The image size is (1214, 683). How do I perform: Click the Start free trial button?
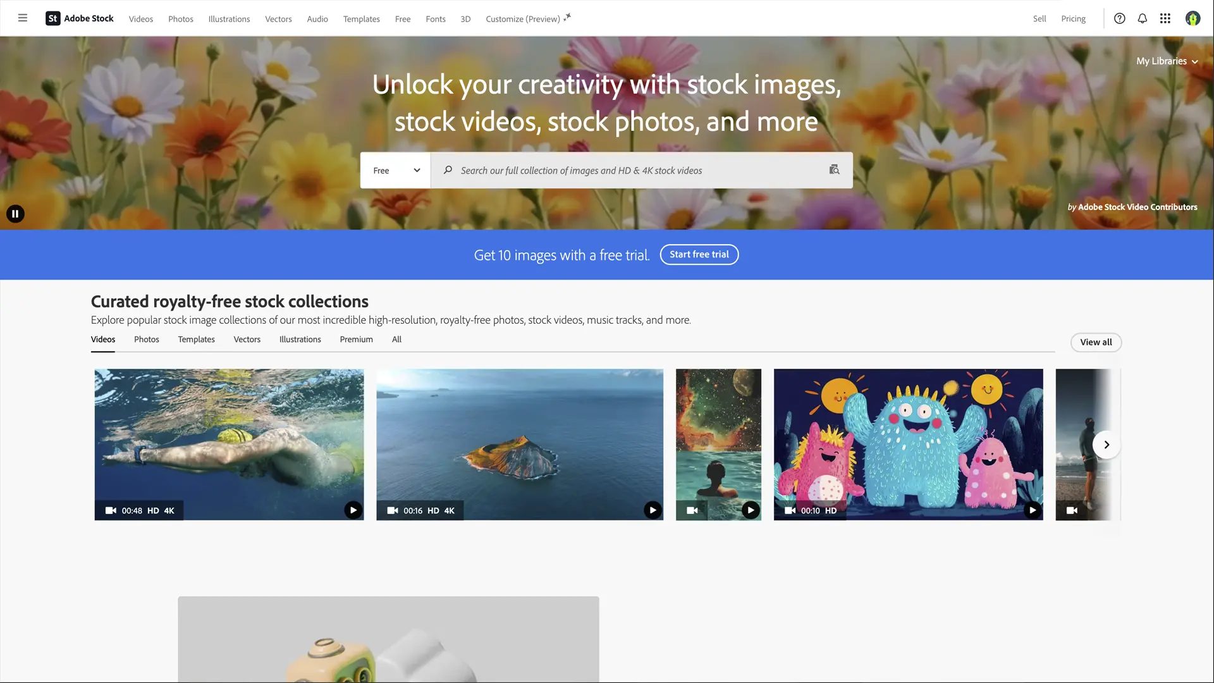pyautogui.click(x=699, y=254)
